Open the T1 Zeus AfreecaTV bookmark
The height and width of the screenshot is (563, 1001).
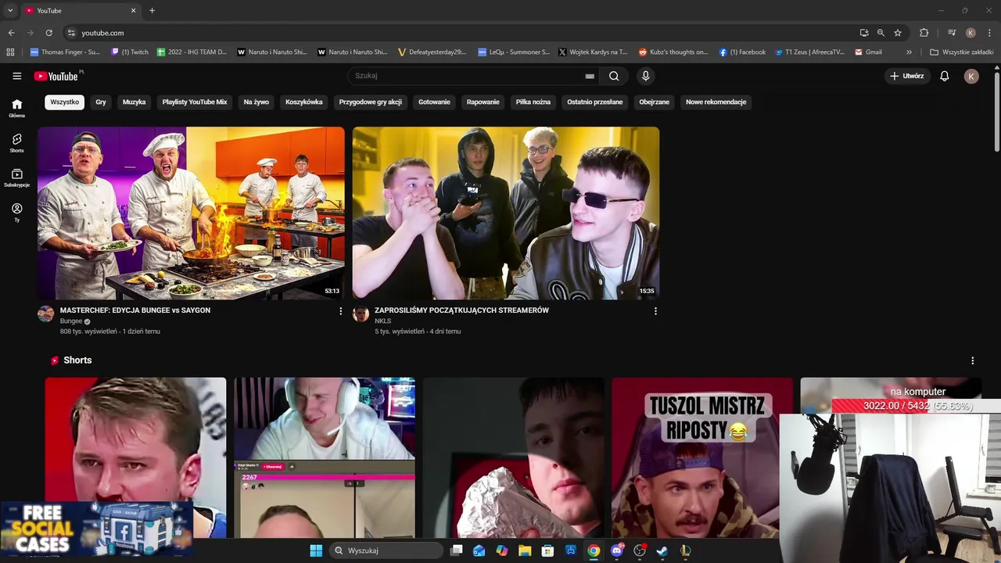coord(809,52)
